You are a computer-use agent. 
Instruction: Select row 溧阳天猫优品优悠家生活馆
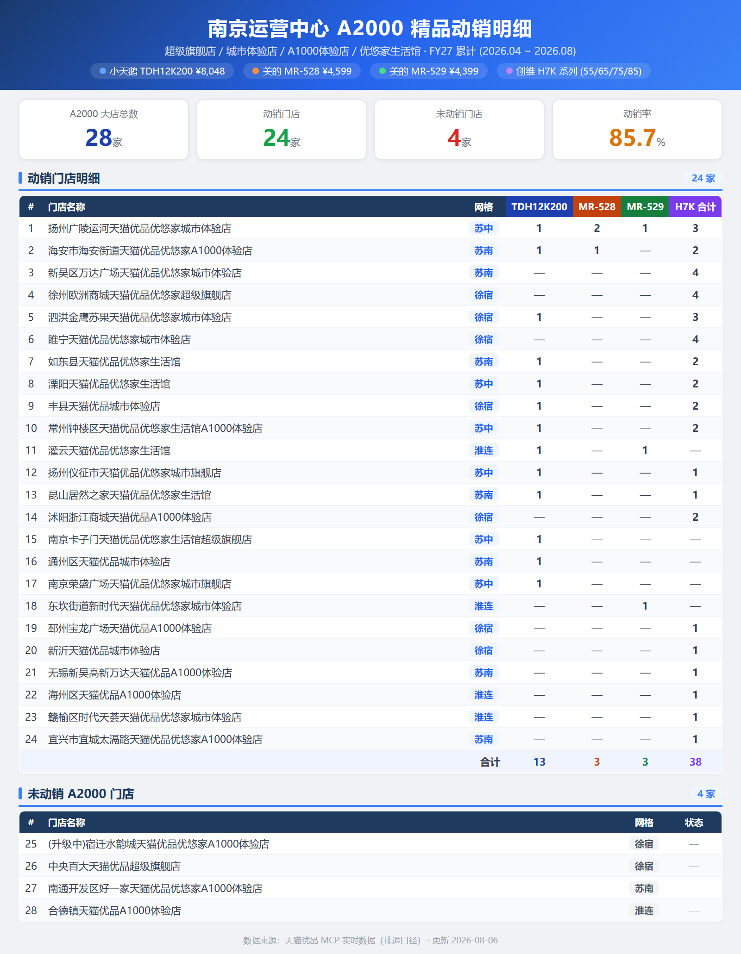[x=370, y=384]
